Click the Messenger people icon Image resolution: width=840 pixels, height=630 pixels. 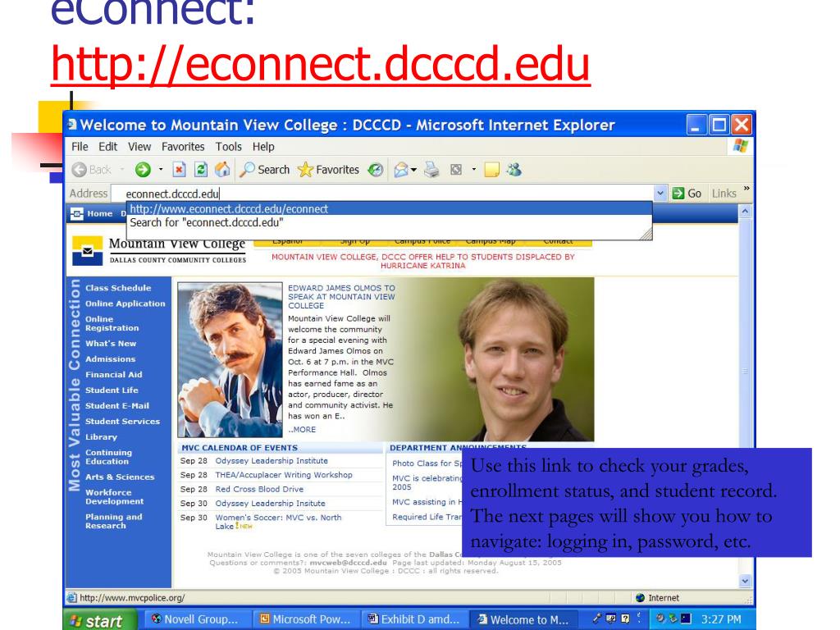pos(514,170)
